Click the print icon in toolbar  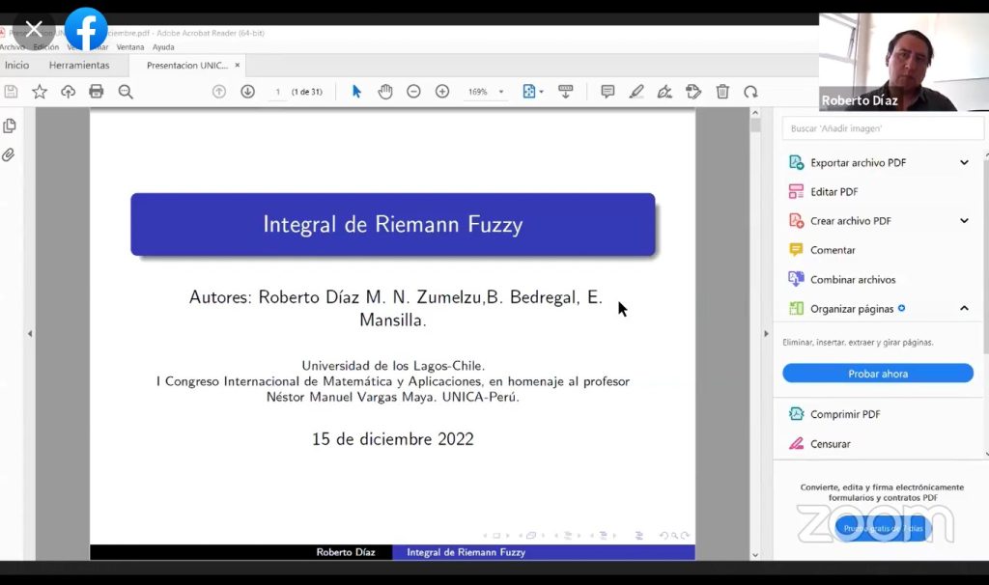[97, 92]
